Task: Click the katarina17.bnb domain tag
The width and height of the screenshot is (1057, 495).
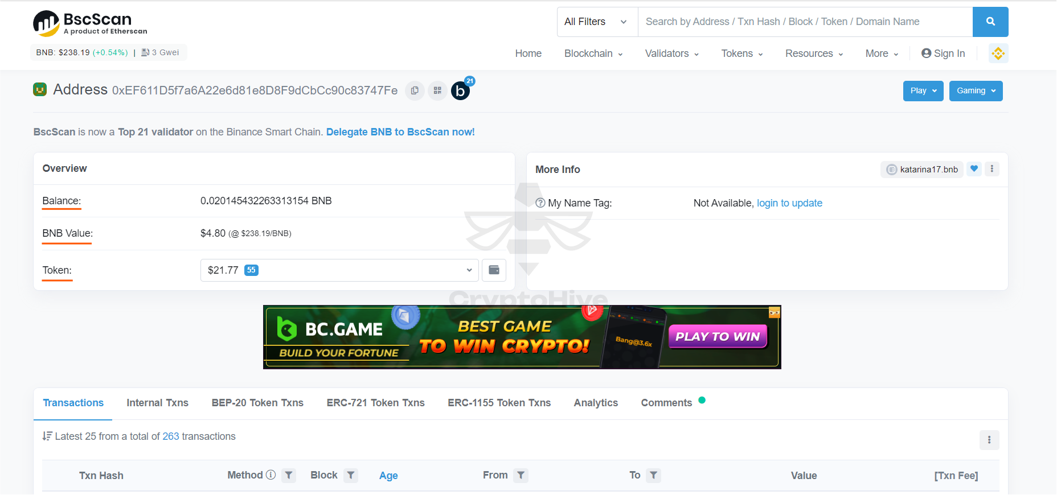Action: tap(922, 170)
